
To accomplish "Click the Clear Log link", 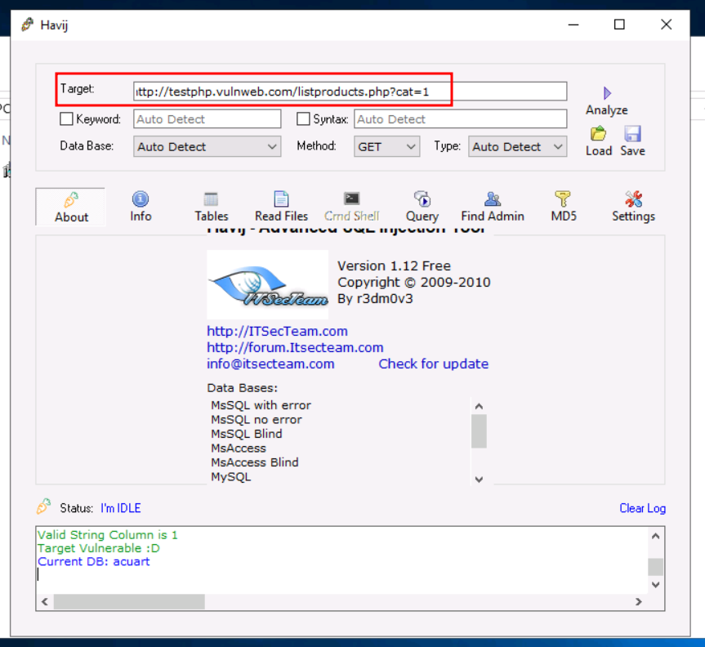I will point(642,508).
